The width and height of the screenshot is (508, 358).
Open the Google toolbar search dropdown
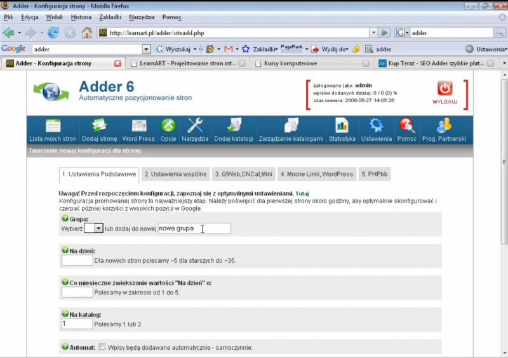point(146,49)
